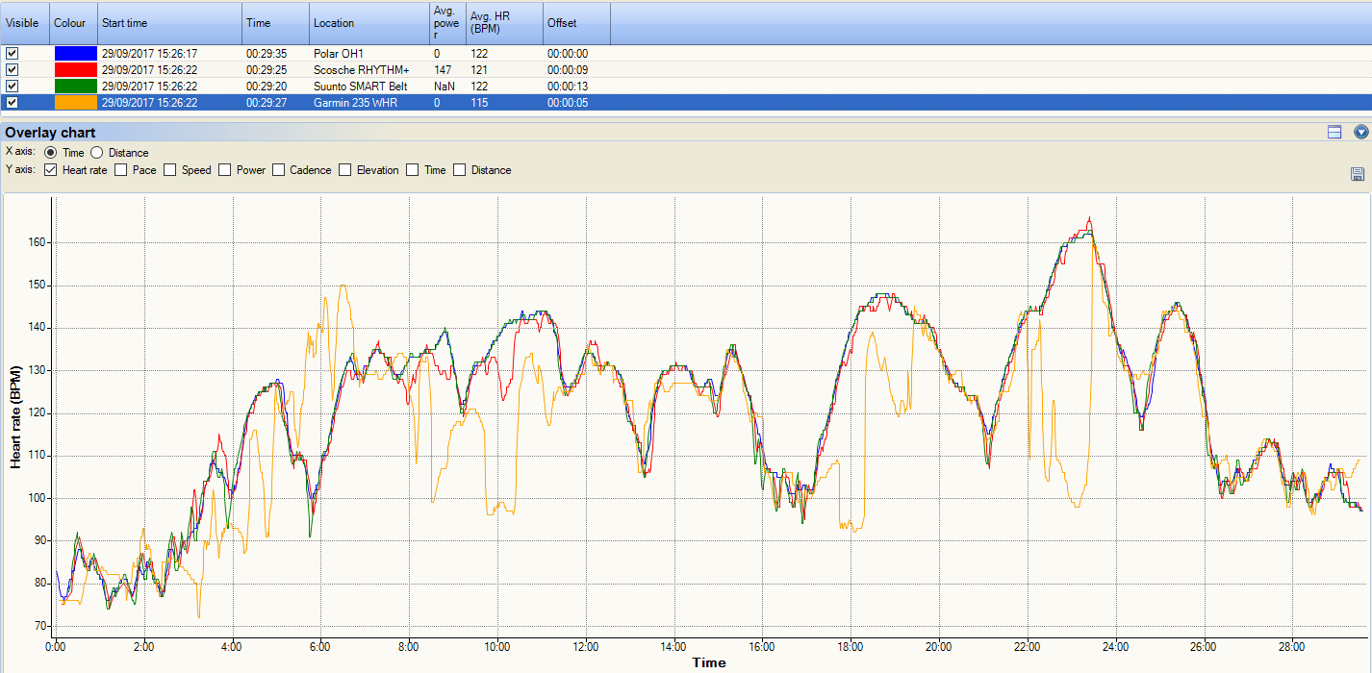Save the overlay chart using the floppy disk icon
Screen dimensions: 1372x673
[x=1358, y=173]
